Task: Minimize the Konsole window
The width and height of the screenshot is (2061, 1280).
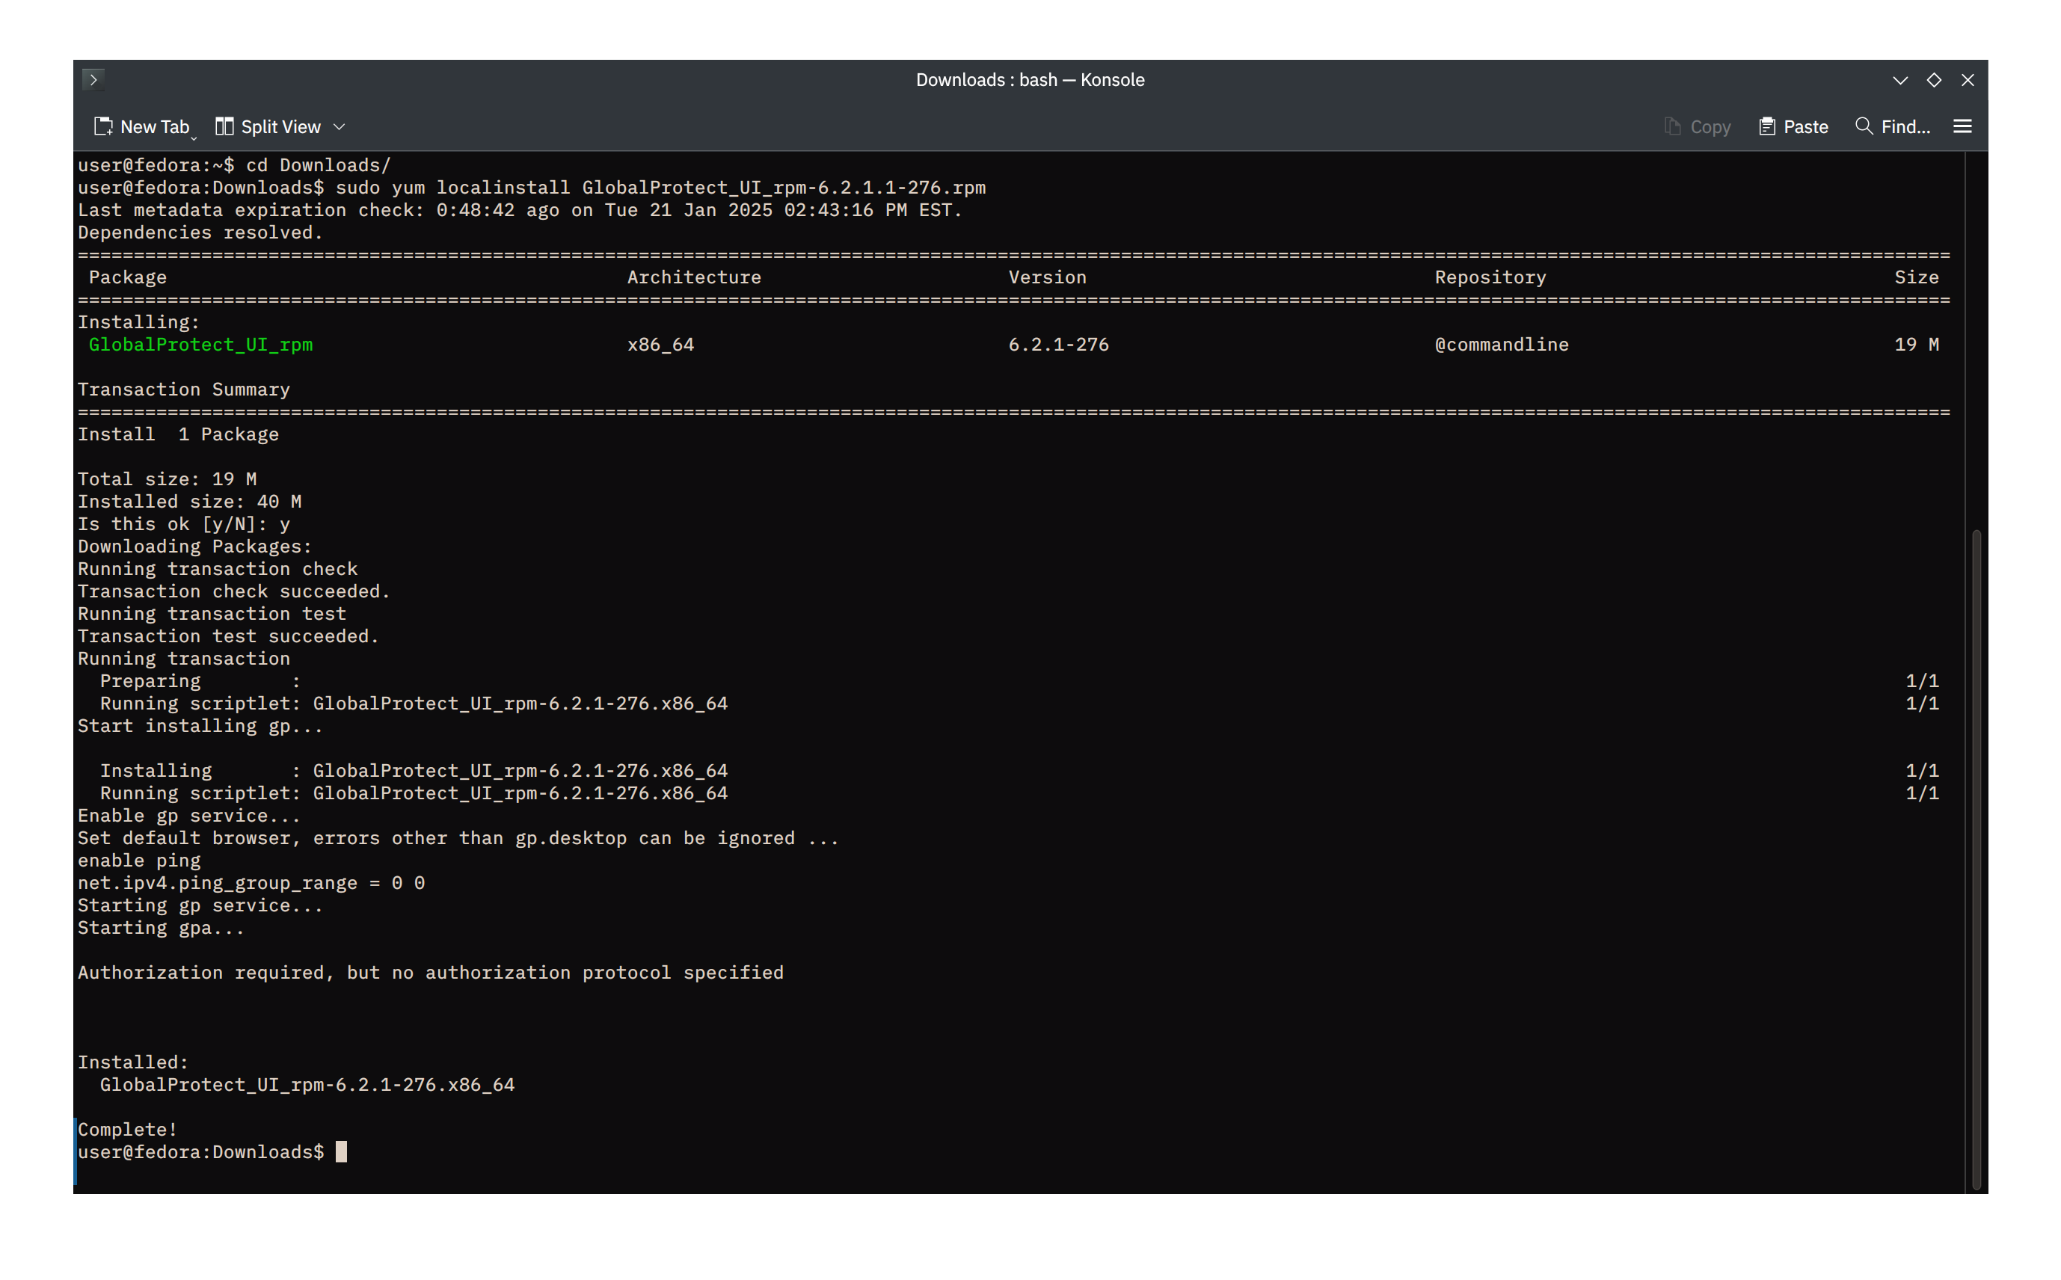Action: pos(1900,79)
